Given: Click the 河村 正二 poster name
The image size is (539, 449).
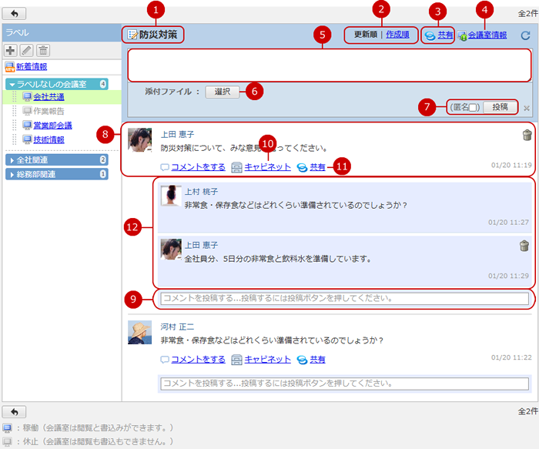Looking at the screenshot, I should tap(177, 327).
